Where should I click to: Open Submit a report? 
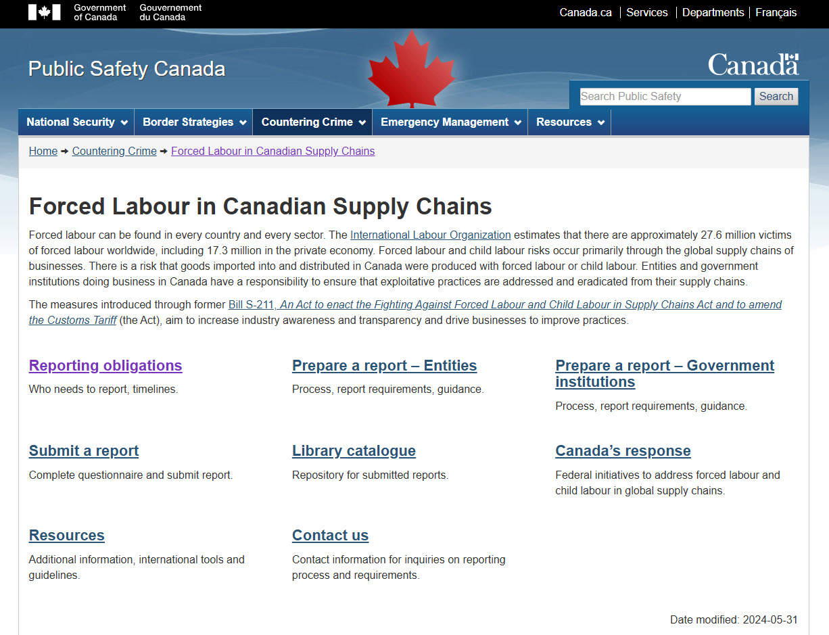[x=83, y=450]
